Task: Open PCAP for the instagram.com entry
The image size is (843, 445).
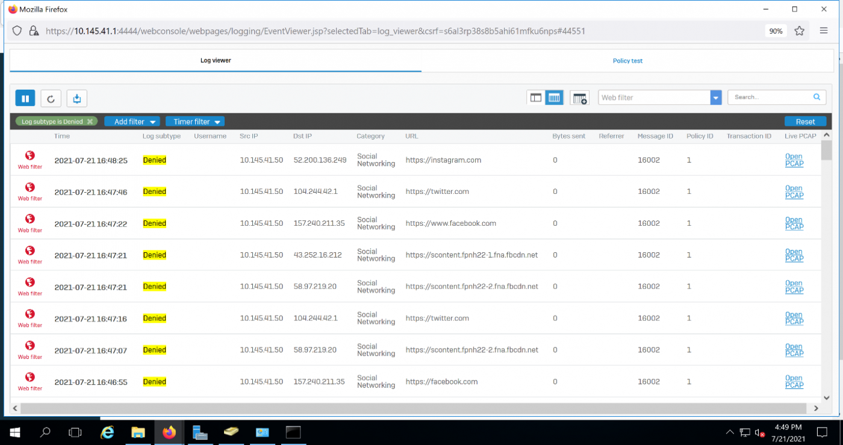Action: coord(794,160)
